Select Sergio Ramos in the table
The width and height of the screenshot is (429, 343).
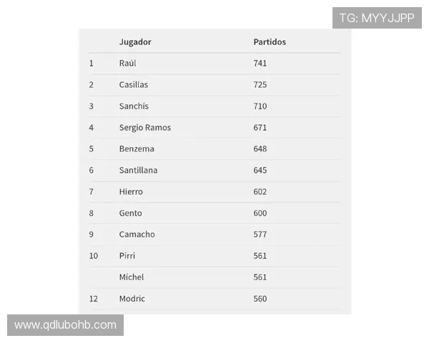tap(145, 128)
